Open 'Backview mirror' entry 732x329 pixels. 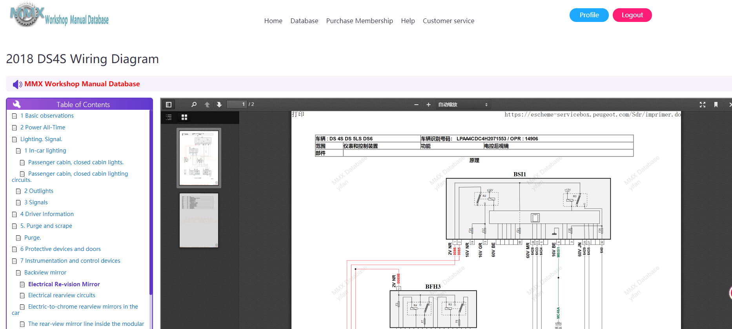[45, 273]
